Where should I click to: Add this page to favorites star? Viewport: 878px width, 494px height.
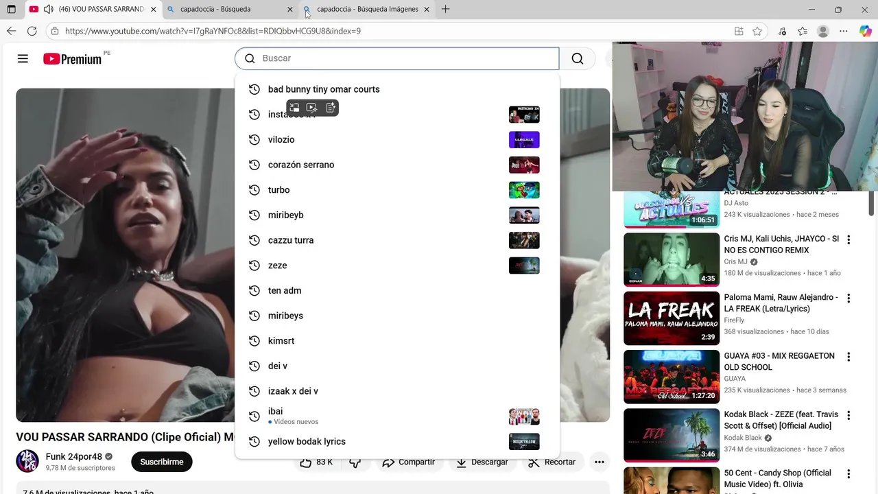coord(757,31)
